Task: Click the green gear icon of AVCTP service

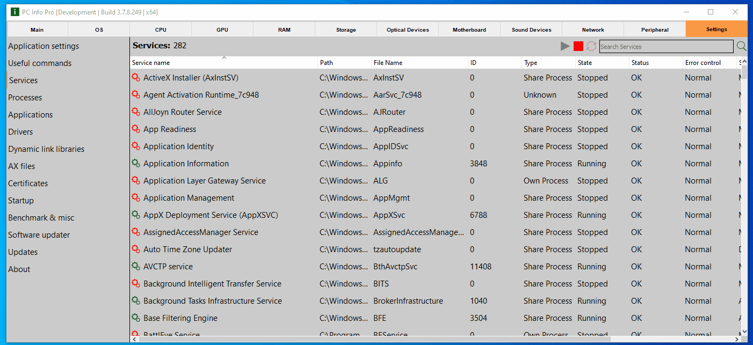Action: [x=136, y=267]
